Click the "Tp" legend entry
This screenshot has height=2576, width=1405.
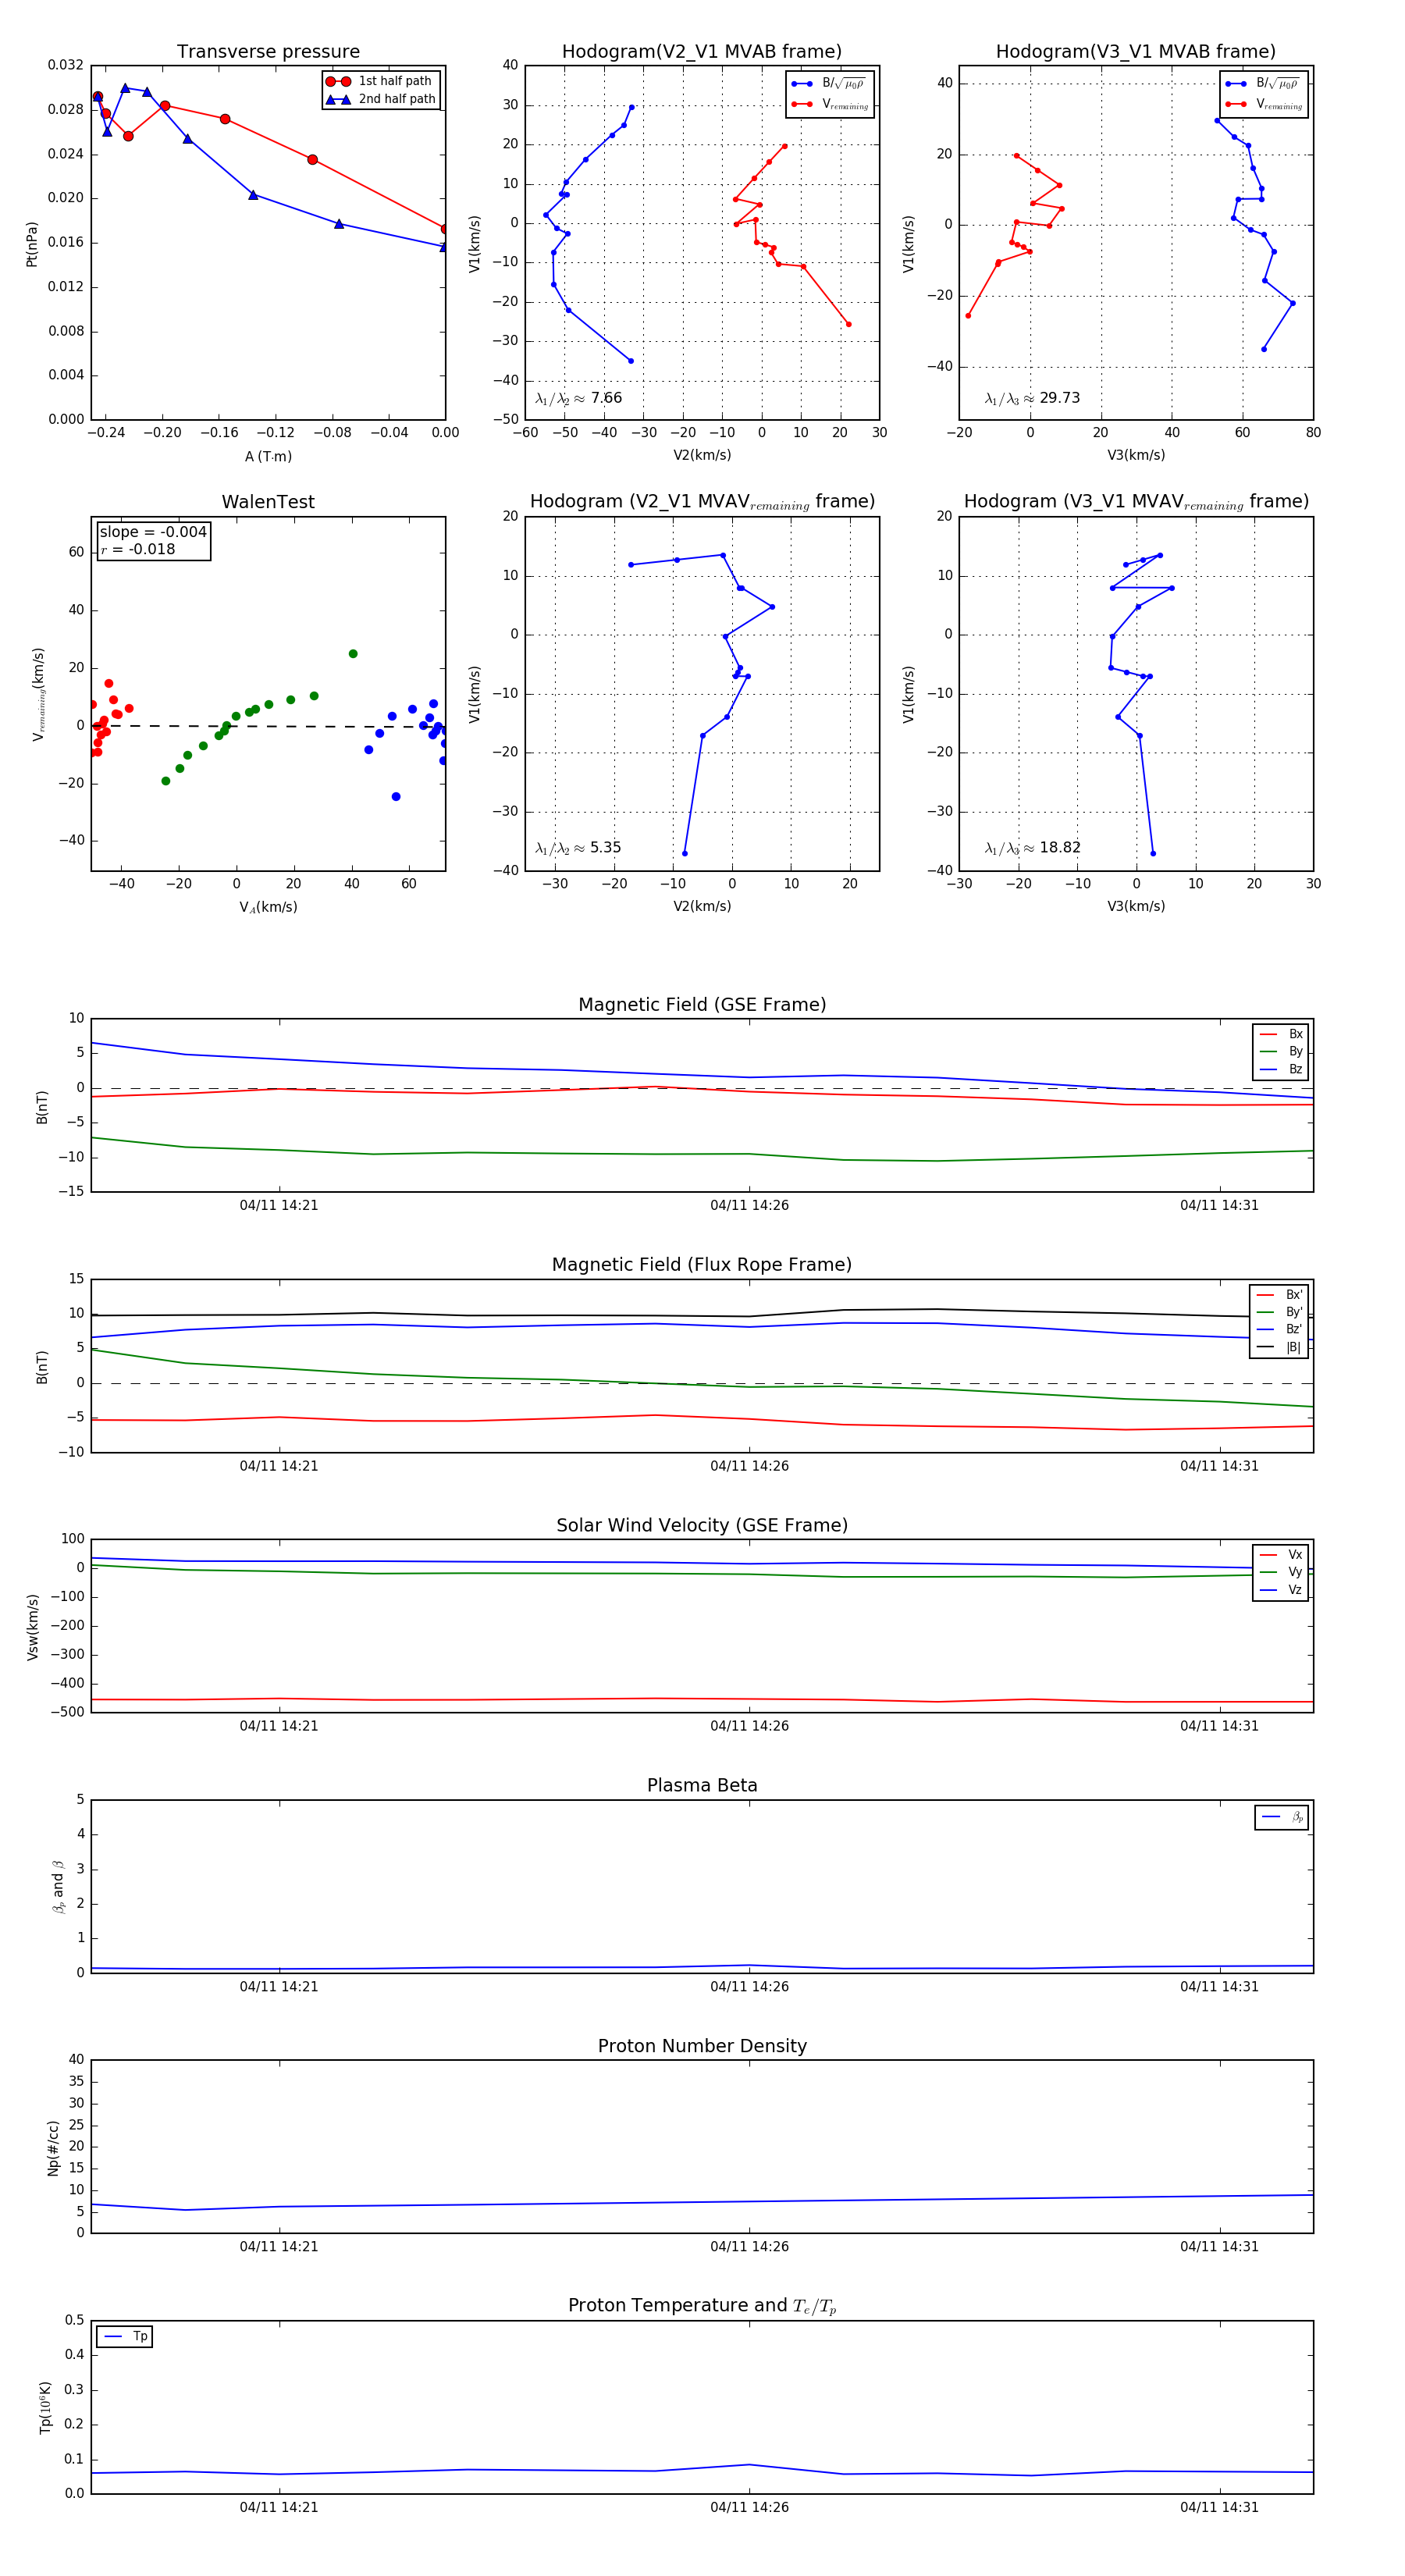(x=125, y=2337)
